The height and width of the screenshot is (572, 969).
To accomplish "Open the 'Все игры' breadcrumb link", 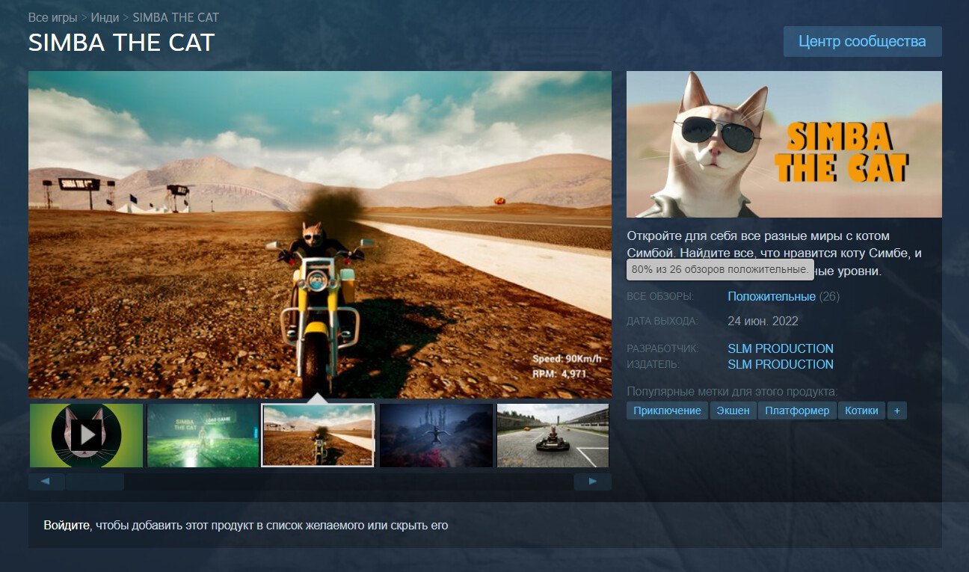I will pyautogui.click(x=52, y=16).
